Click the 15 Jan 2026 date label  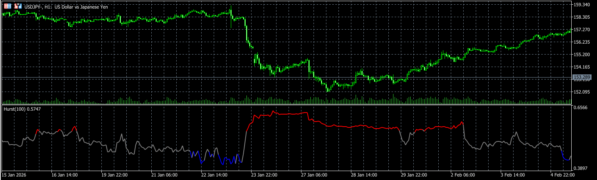point(14,175)
